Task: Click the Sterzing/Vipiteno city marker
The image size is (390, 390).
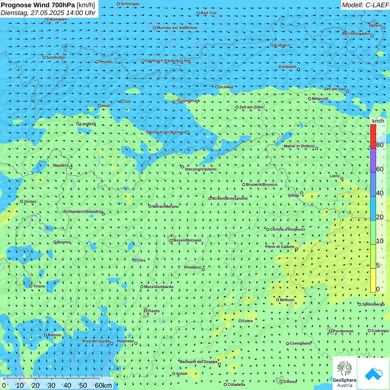Action: (x=183, y=167)
